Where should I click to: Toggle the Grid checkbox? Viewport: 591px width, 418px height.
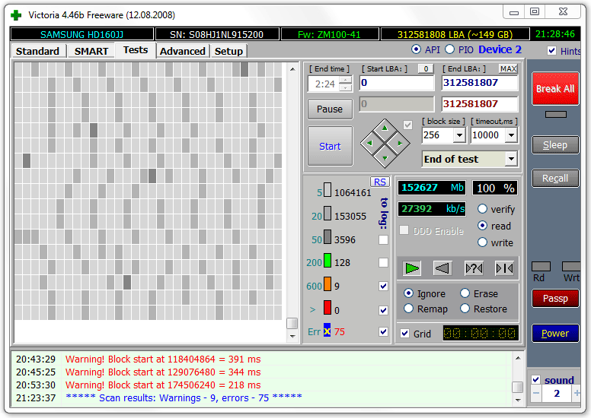tap(404, 334)
